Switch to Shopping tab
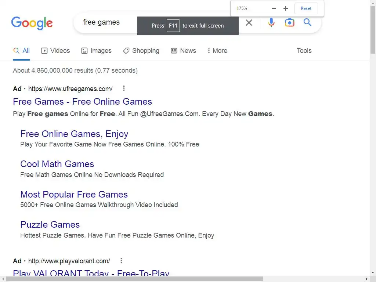Image resolution: width=376 pixels, height=282 pixels. pos(141,51)
